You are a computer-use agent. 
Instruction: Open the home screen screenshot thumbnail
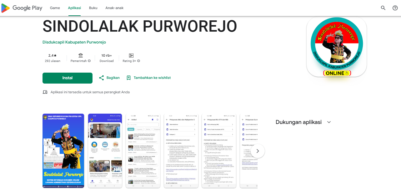[x=105, y=151]
